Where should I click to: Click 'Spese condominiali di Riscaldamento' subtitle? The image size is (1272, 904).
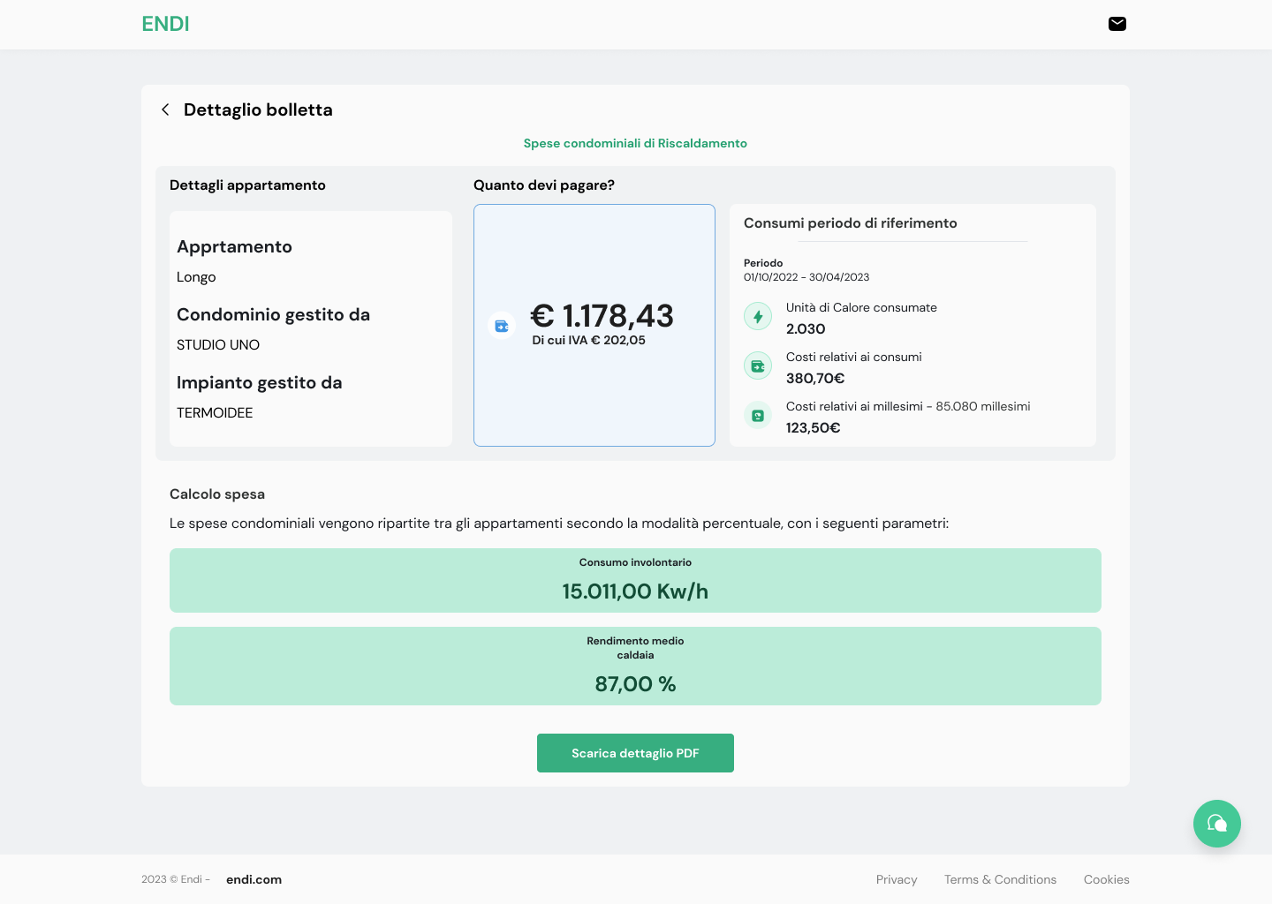(x=635, y=143)
